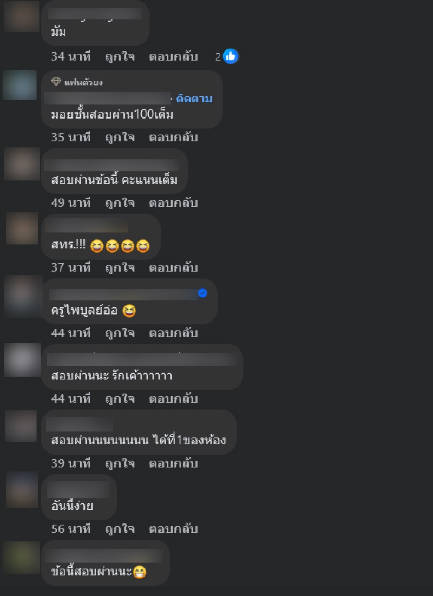Reply to the 49 นาที comment
This screenshot has height=596, width=433.
click(173, 202)
